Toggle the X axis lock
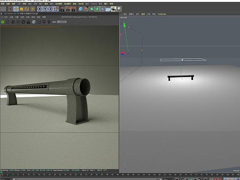The width and height of the screenshot is (240, 180). (40, 9)
